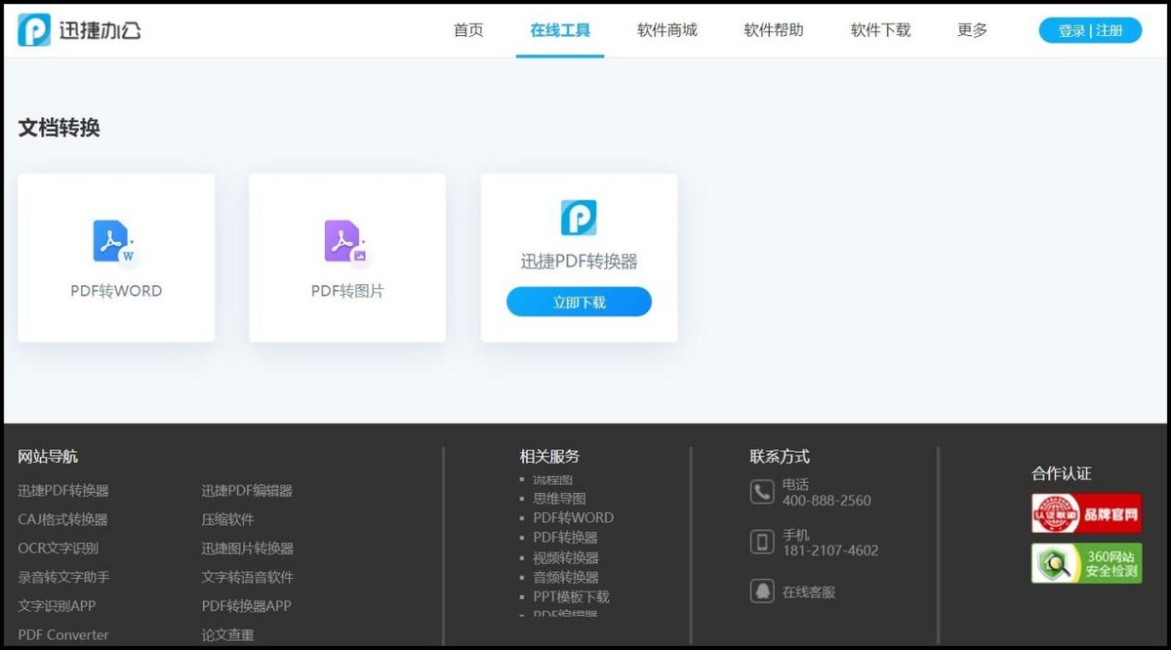Select the 在线工具 nav tab
Viewport: 1171px width, 650px height.
560,30
